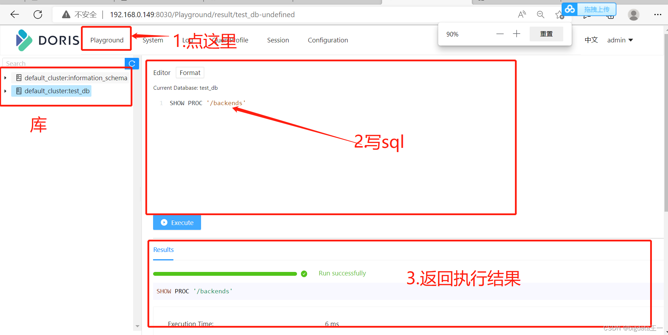Click database icon beside test_db
668x335 pixels.
19,91
